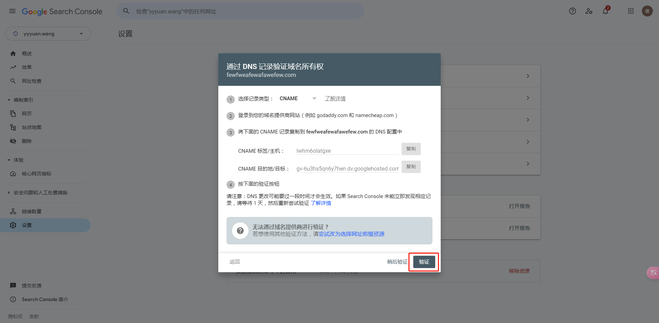Open Search Console 简介 in sidebar

click(x=45, y=299)
